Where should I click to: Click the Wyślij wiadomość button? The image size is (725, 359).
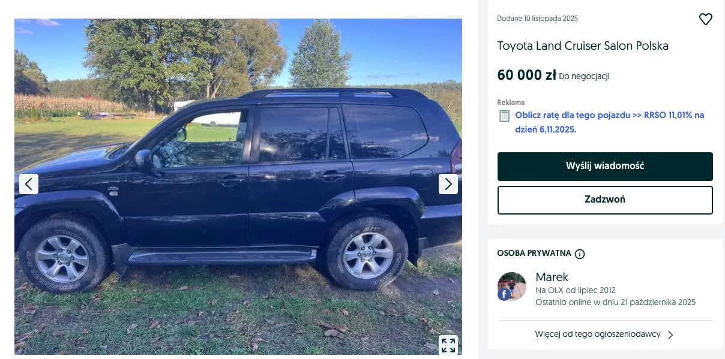coord(605,166)
